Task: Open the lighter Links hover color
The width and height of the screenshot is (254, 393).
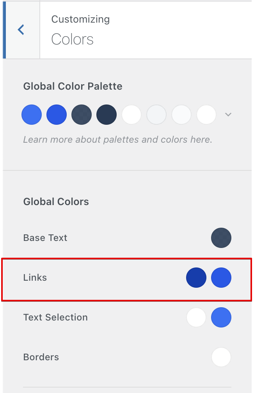Action: point(221,278)
